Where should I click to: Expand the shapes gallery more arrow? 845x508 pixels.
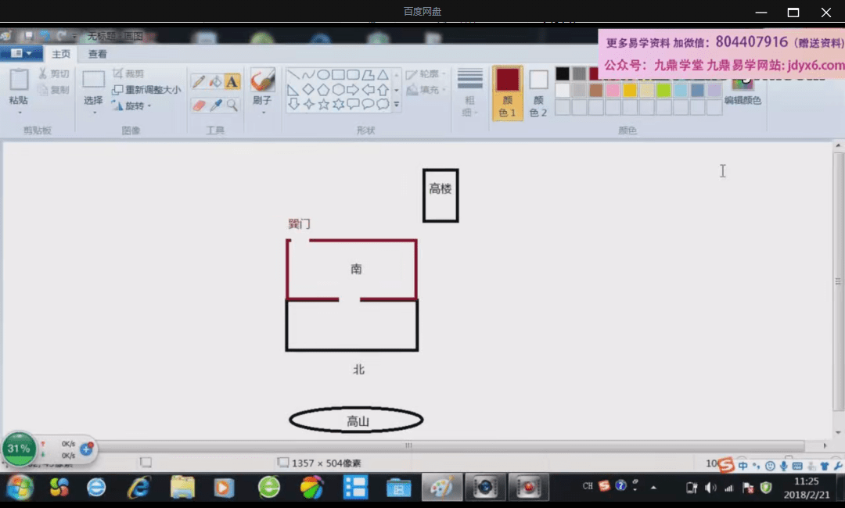point(397,104)
